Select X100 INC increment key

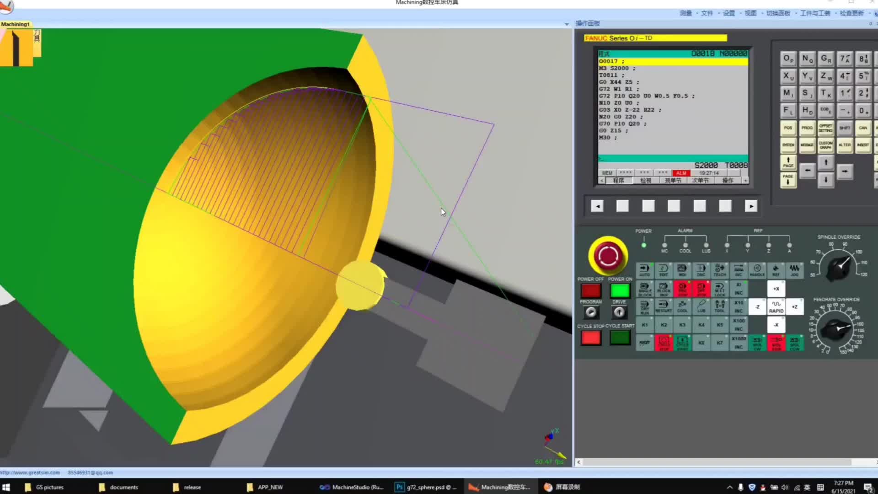(739, 325)
